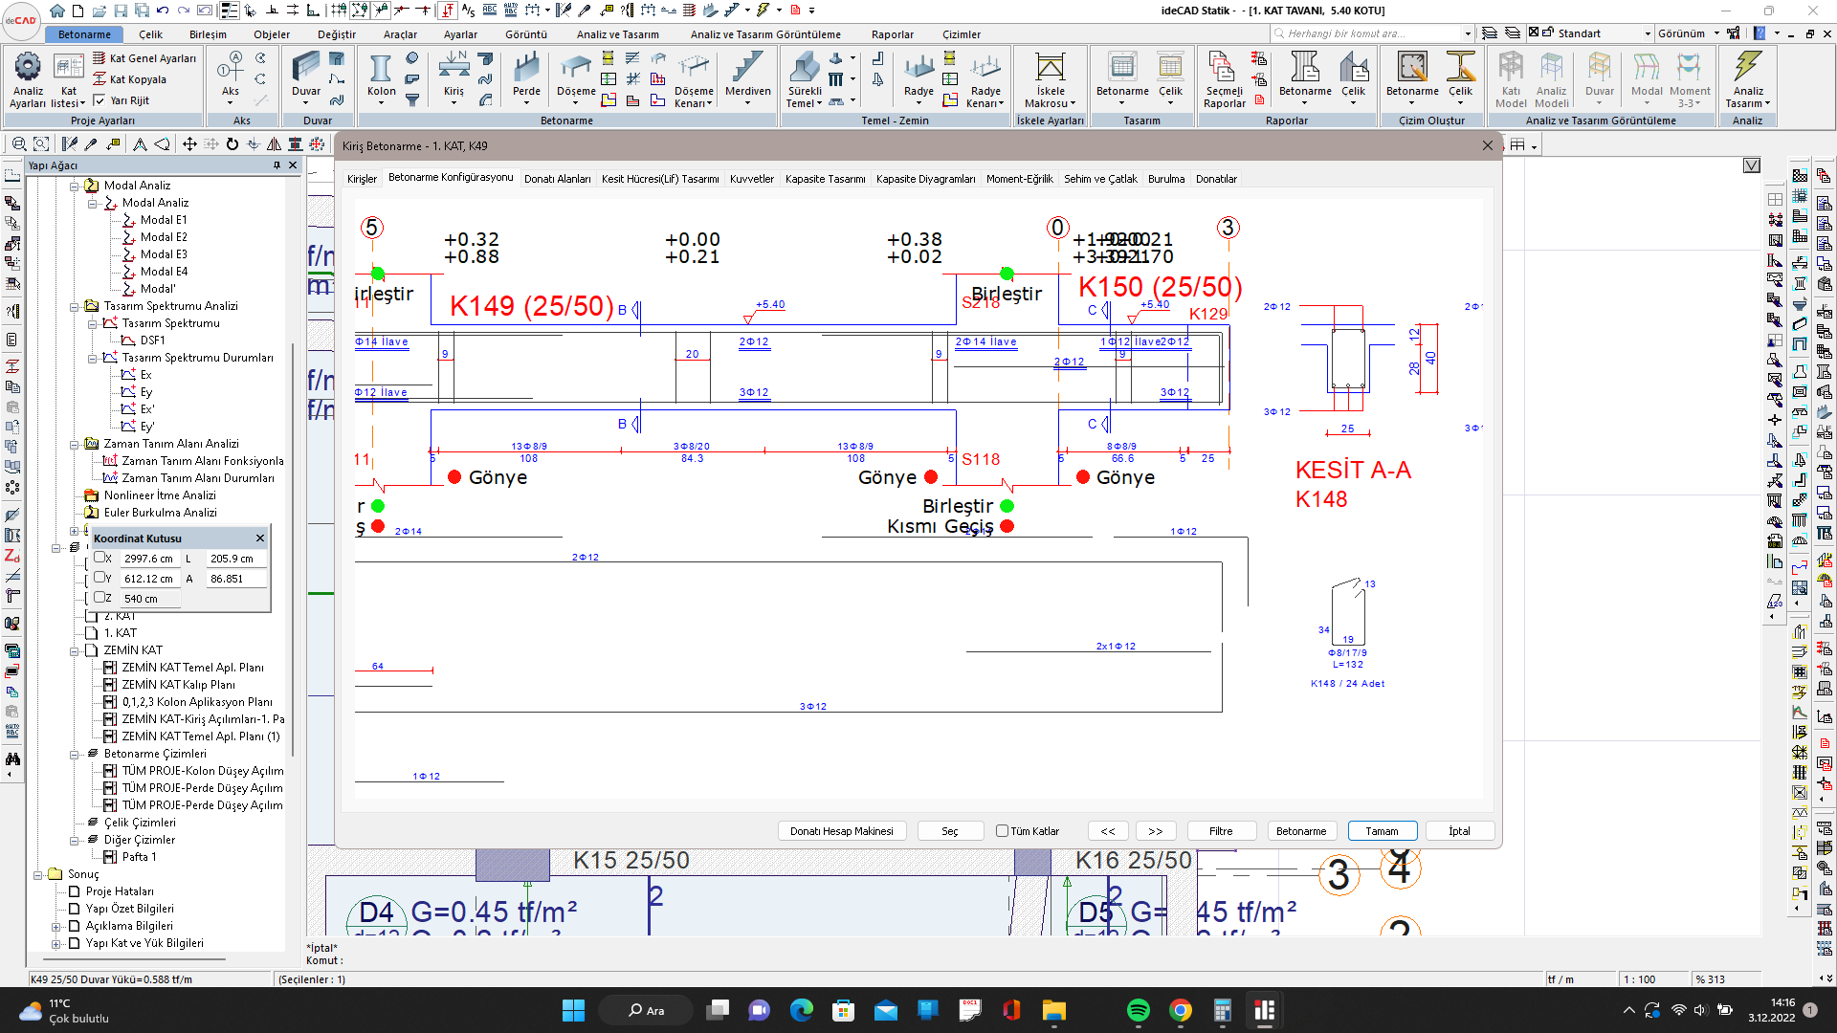Select the Pafta 1 tree item

[138, 857]
